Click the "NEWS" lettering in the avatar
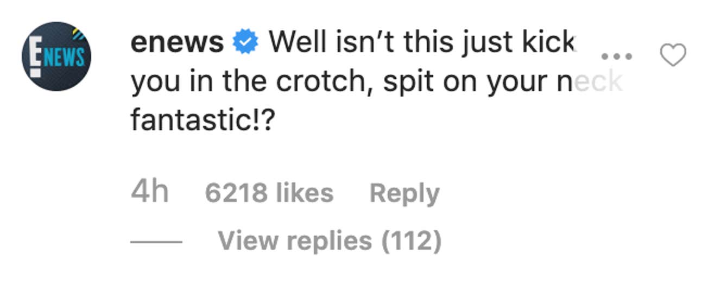This screenshot has height=291, width=708. (x=65, y=56)
